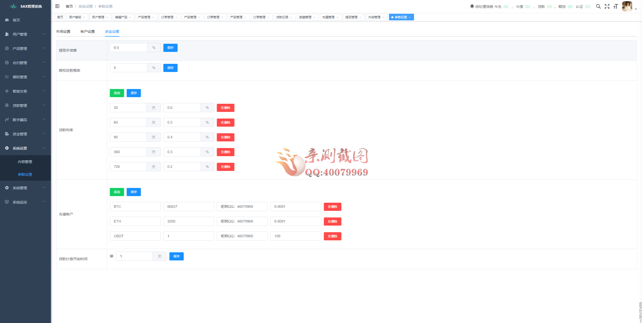
Task: Open the user avatar menu
Action: (x=627, y=6)
